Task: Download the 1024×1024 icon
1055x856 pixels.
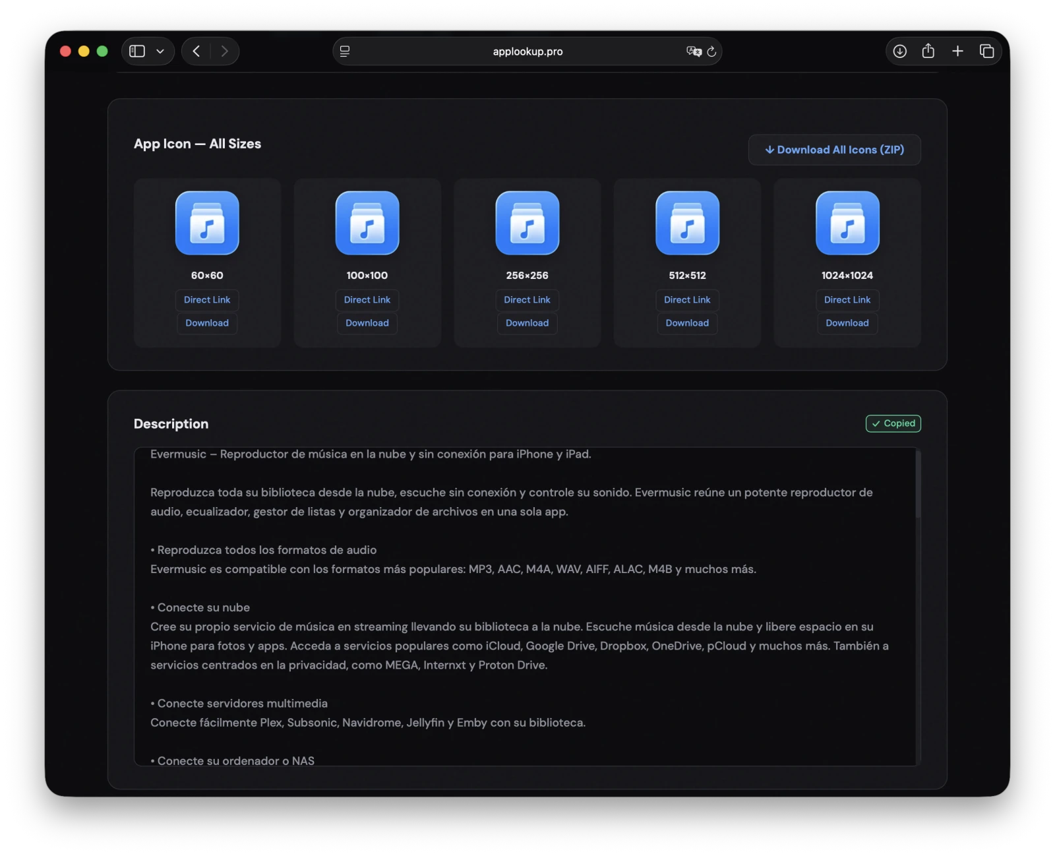Action: click(x=847, y=323)
